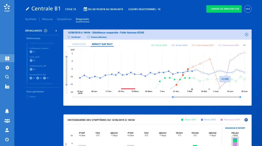Close the suspected failure detail panel
This screenshot has height=146, width=262.
247,35
